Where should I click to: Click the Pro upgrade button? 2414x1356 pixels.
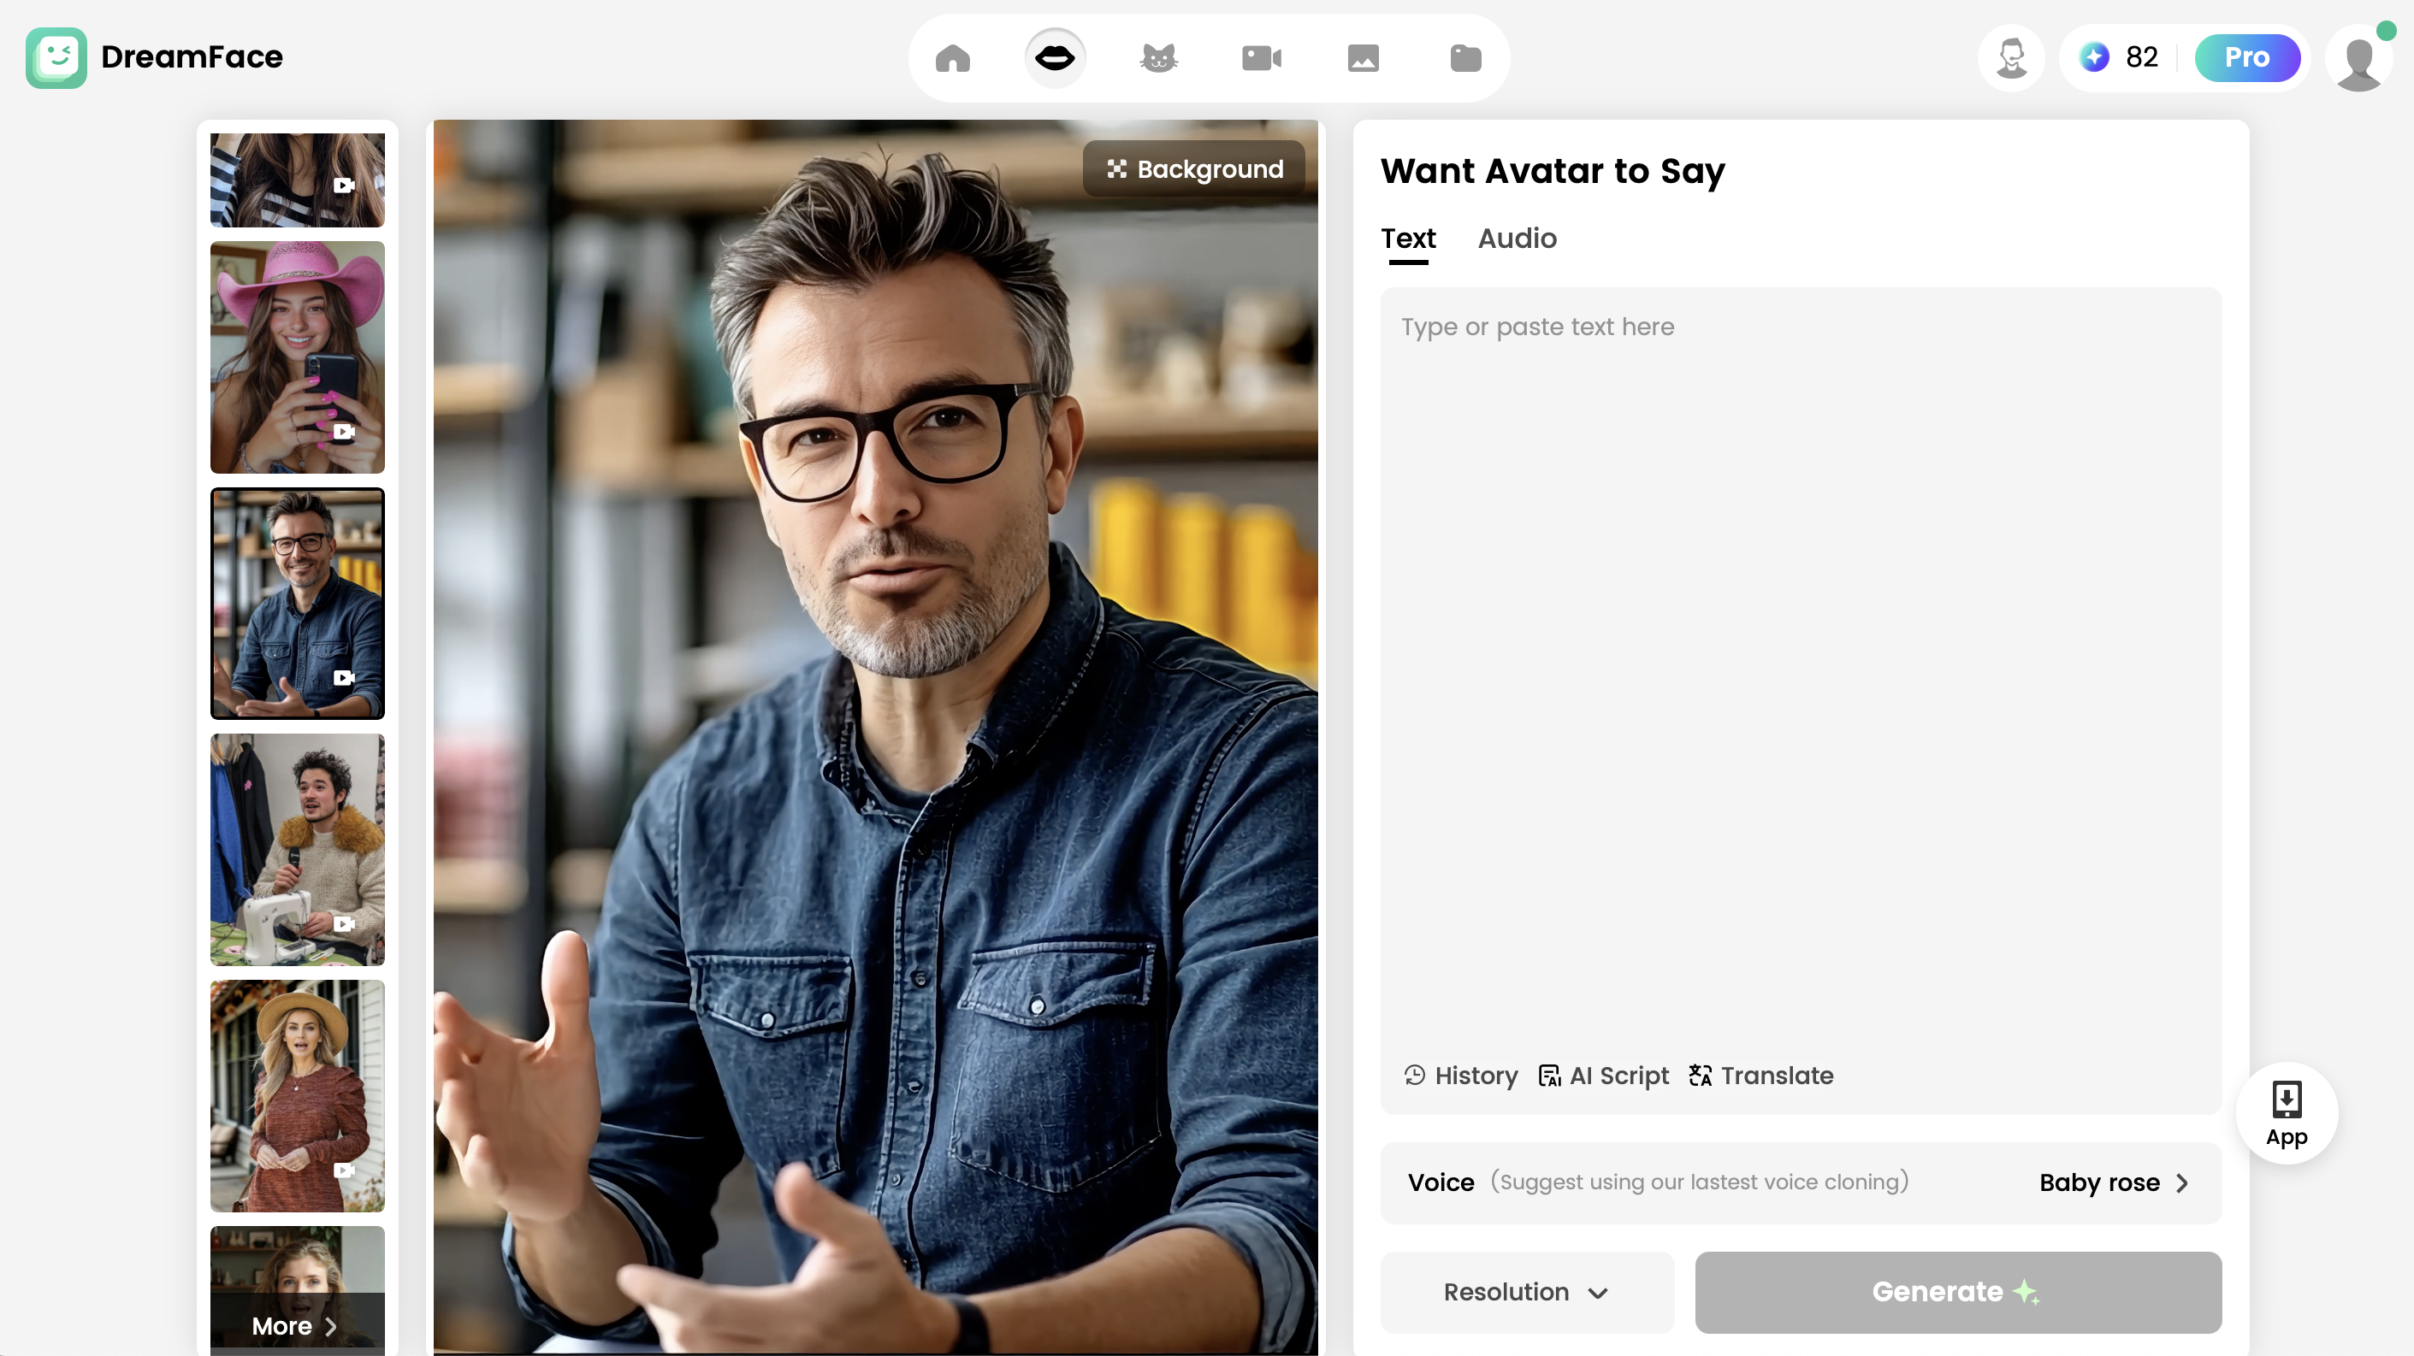pos(2246,58)
